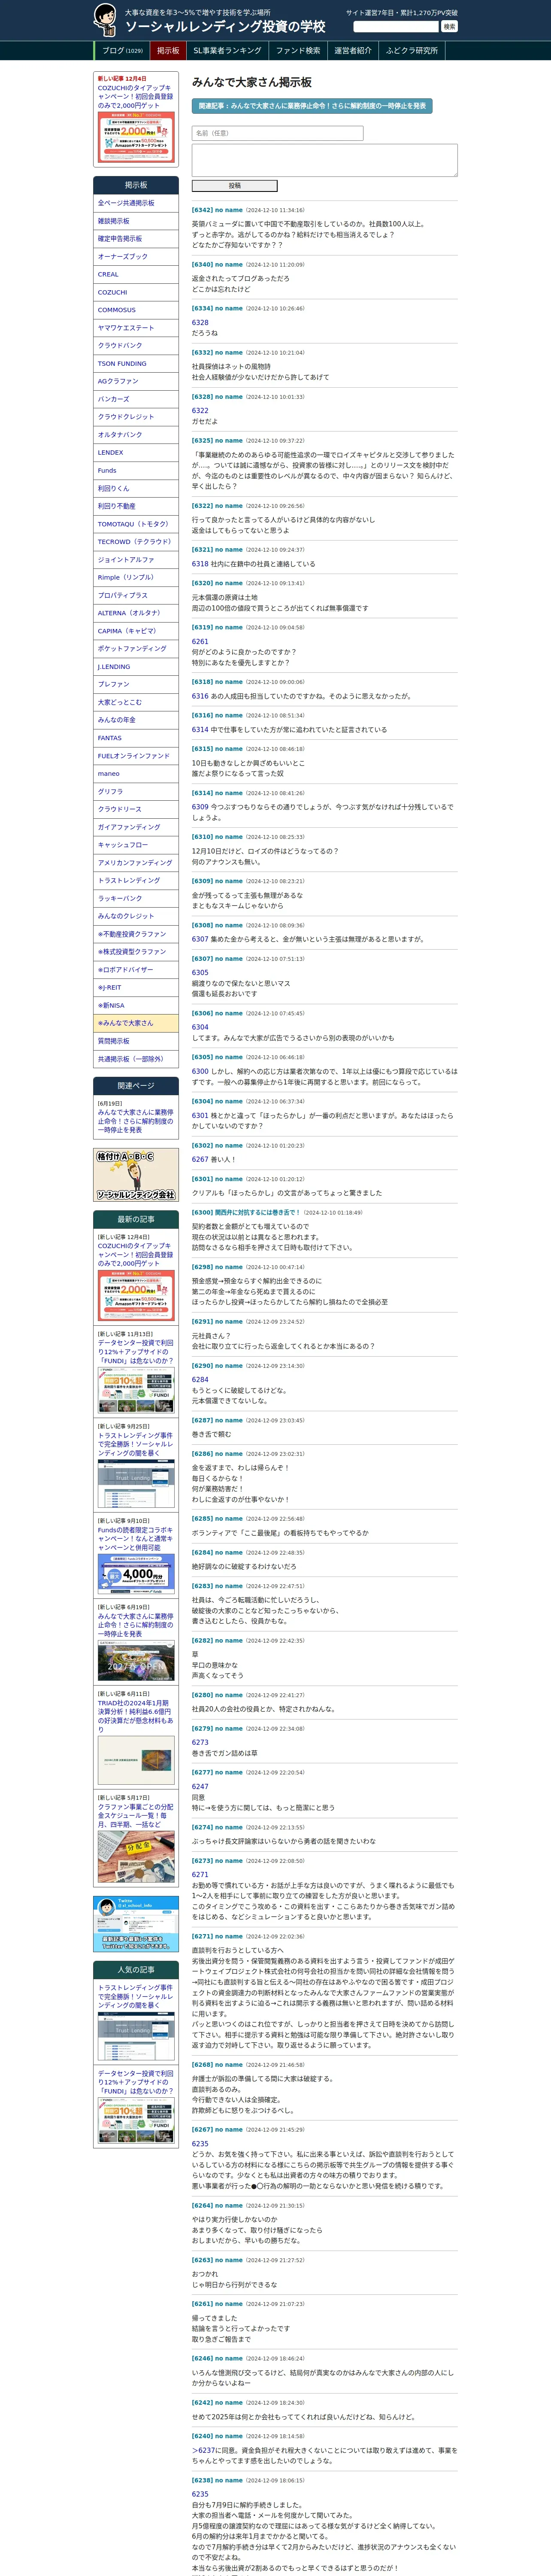Viewport: 551px width, 2576px height.
Task: Select highlighted ※みんなで大家さん board
Action: point(136,1023)
